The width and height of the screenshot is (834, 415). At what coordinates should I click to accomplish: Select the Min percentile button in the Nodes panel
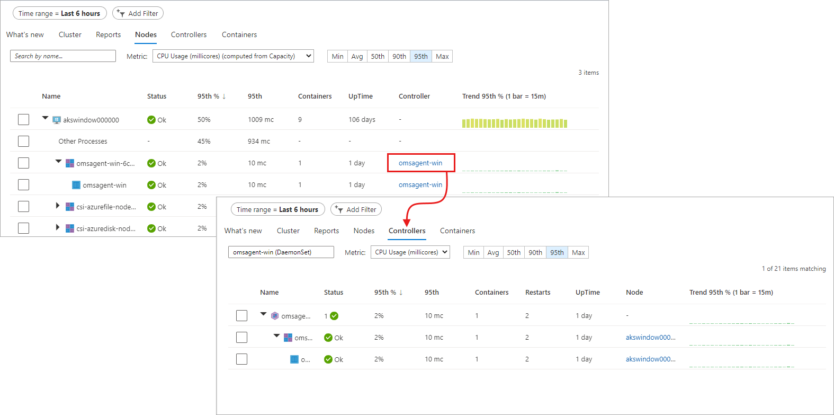(x=338, y=57)
